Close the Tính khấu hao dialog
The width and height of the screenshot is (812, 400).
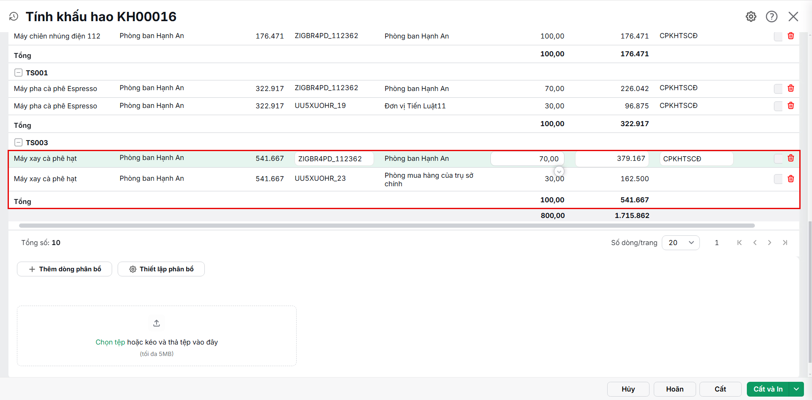793,17
